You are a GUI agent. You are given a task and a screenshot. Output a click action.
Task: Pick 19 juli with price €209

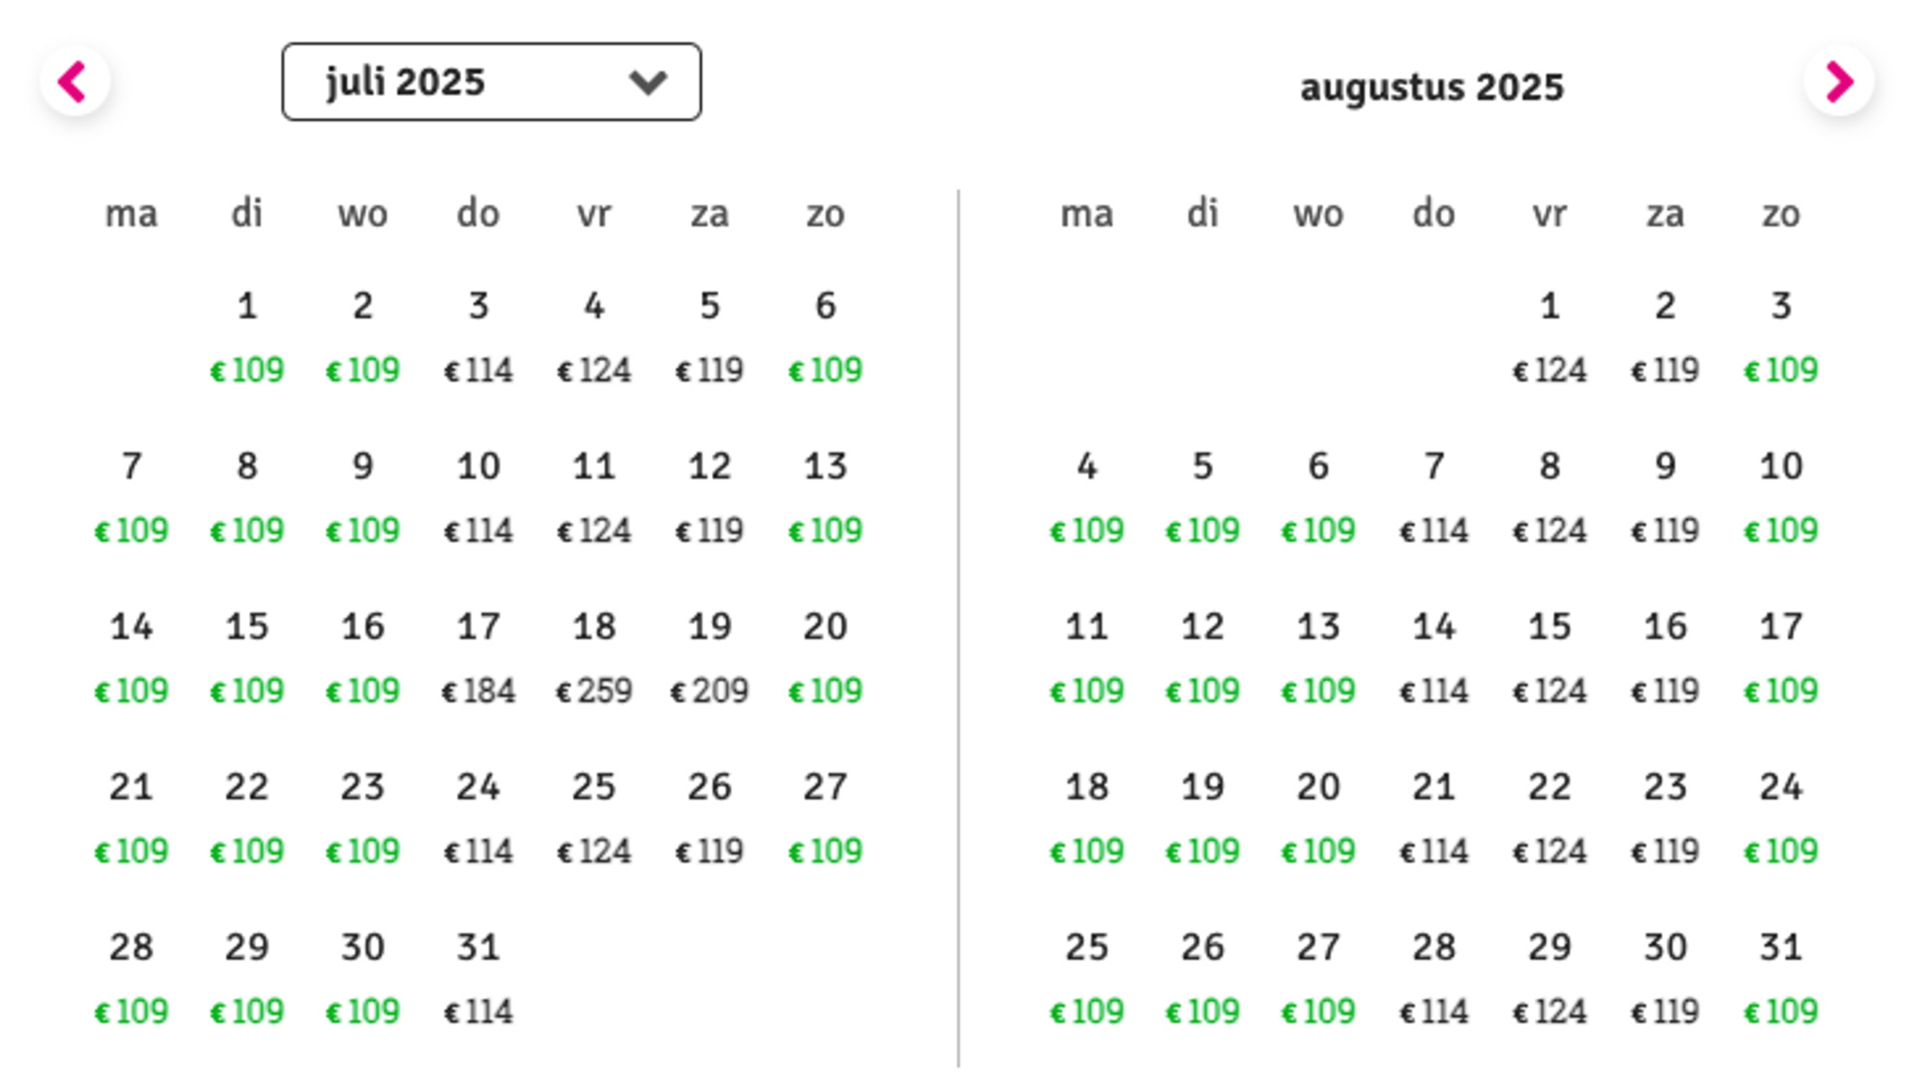pyautogui.click(x=709, y=657)
